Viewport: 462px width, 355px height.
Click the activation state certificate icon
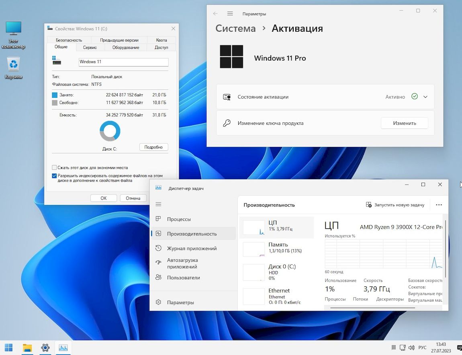coord(227,97)
